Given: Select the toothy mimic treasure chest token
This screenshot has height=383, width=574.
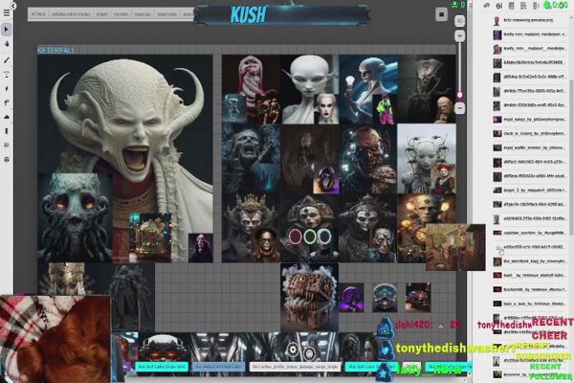Looking at the screenshot, I should (x=310, y=297).
